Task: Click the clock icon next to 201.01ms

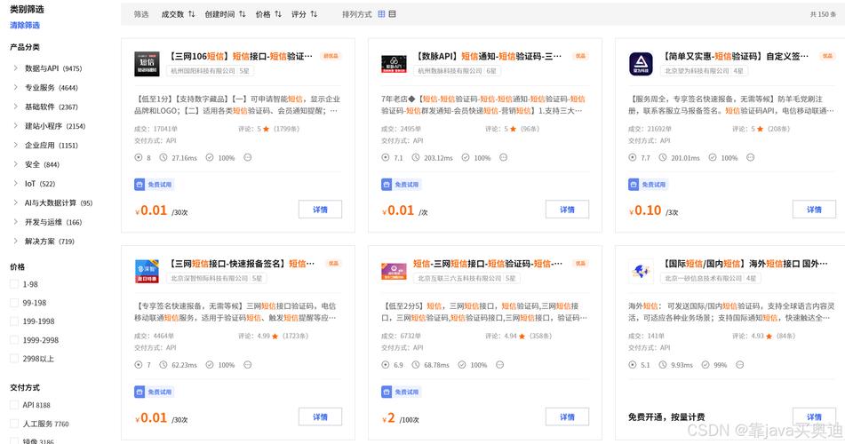Action: (662, 157)
